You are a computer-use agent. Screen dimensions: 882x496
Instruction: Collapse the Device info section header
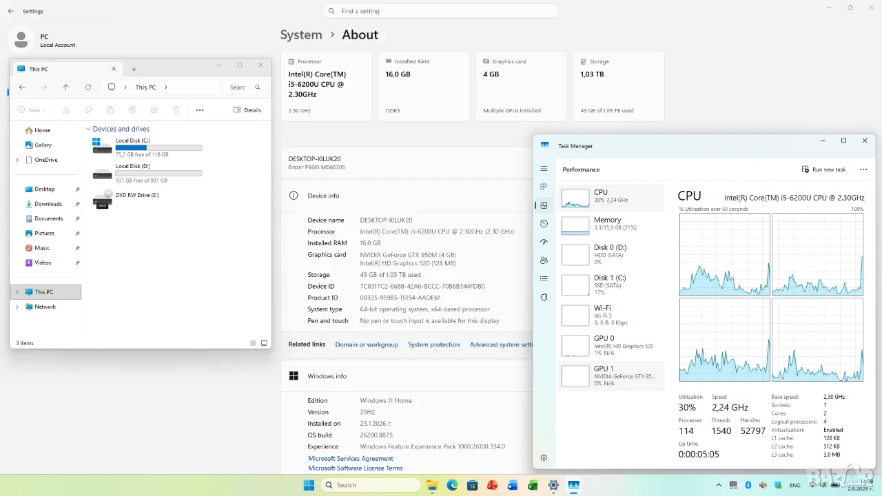tap(407, 196)
